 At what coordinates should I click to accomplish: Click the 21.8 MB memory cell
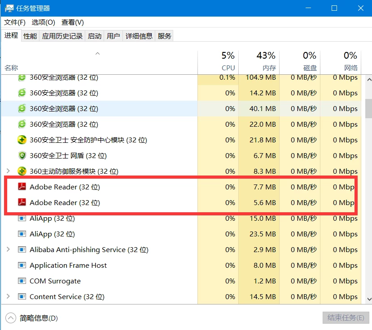[x=259, y=140]
